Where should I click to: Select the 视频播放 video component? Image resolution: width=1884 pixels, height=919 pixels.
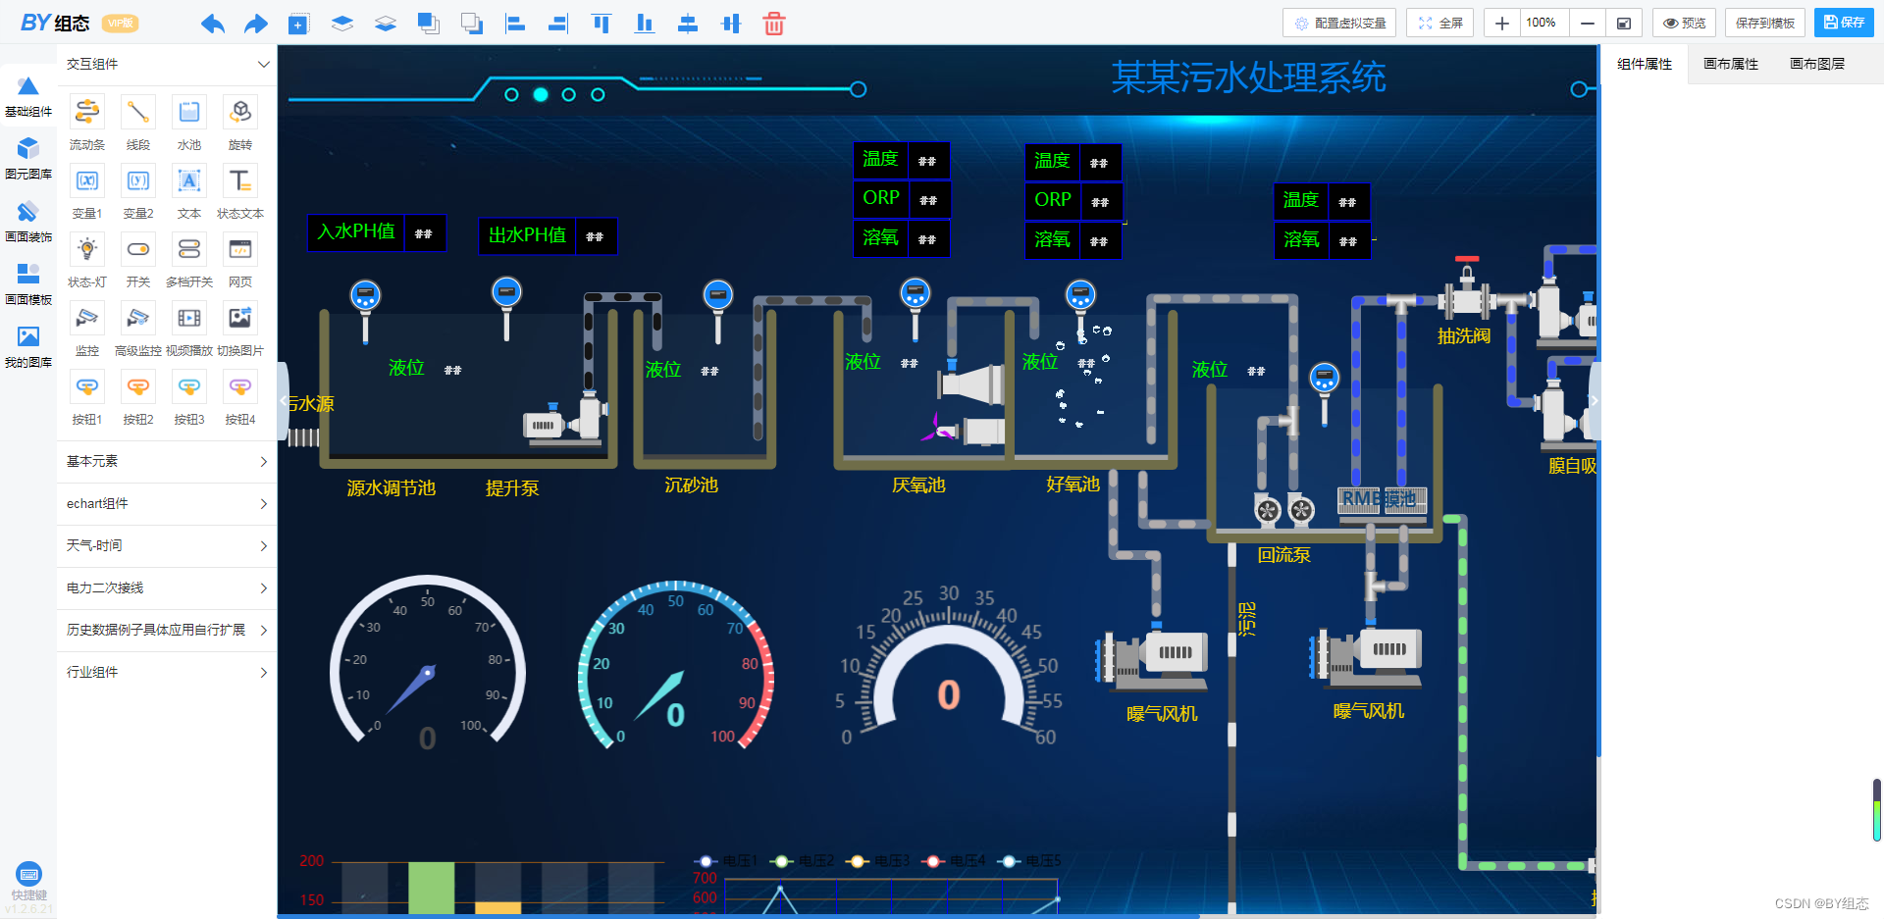tap(189, 318)
